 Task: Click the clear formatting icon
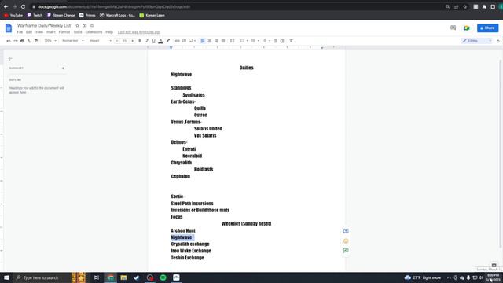coord(292,41)
